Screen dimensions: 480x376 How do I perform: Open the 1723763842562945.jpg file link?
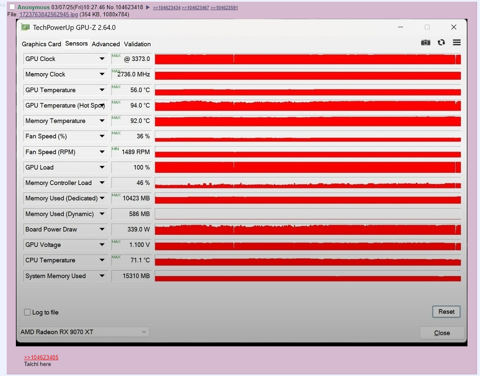[49, 14]
